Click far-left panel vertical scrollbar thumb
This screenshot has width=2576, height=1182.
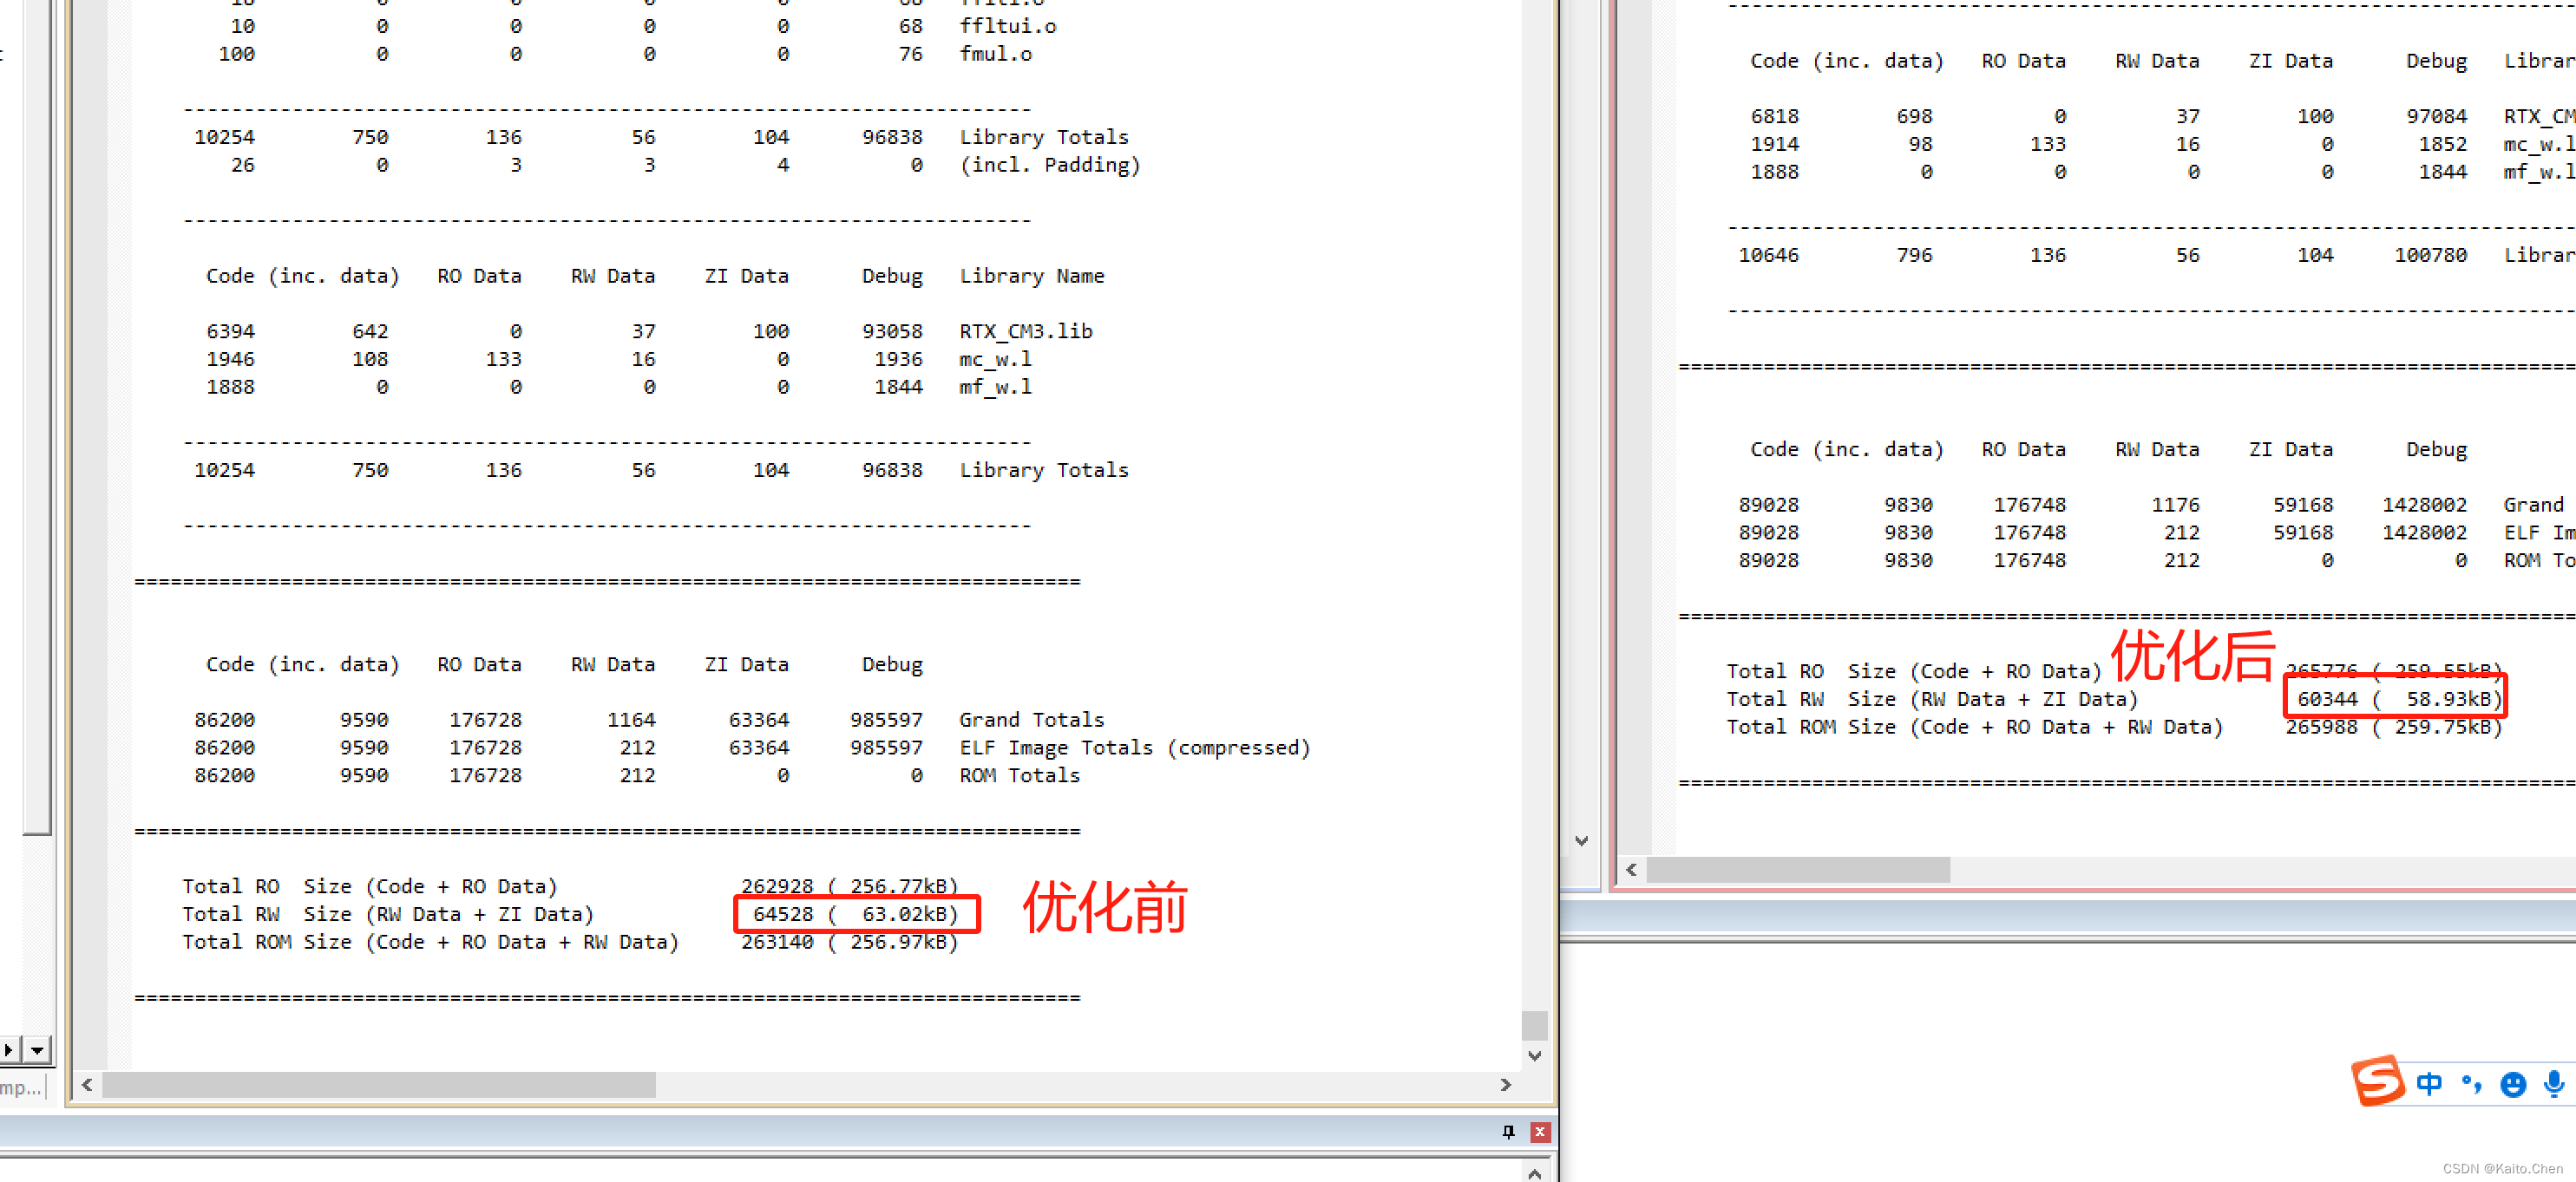pyautogui.click(x=36, y=416)
